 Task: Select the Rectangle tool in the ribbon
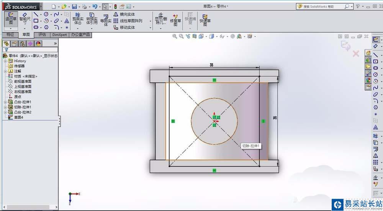(x=36, y=21)
